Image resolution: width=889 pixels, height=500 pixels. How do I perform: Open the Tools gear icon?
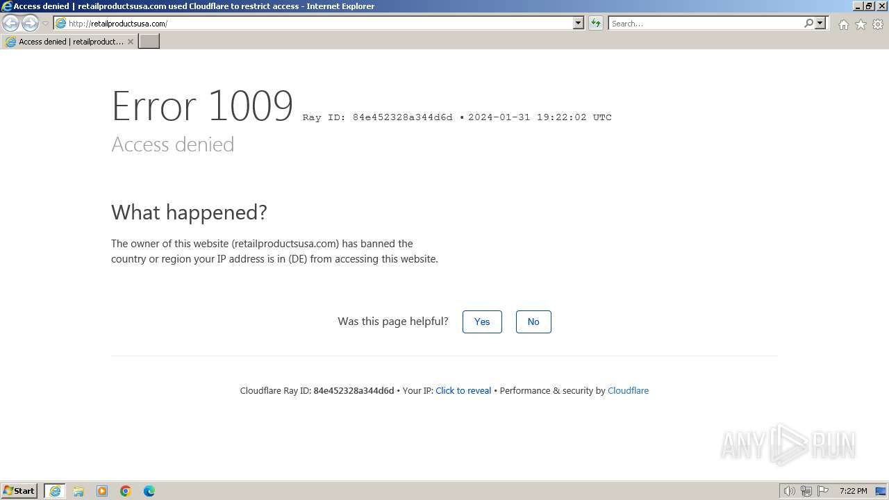point(878,24)
